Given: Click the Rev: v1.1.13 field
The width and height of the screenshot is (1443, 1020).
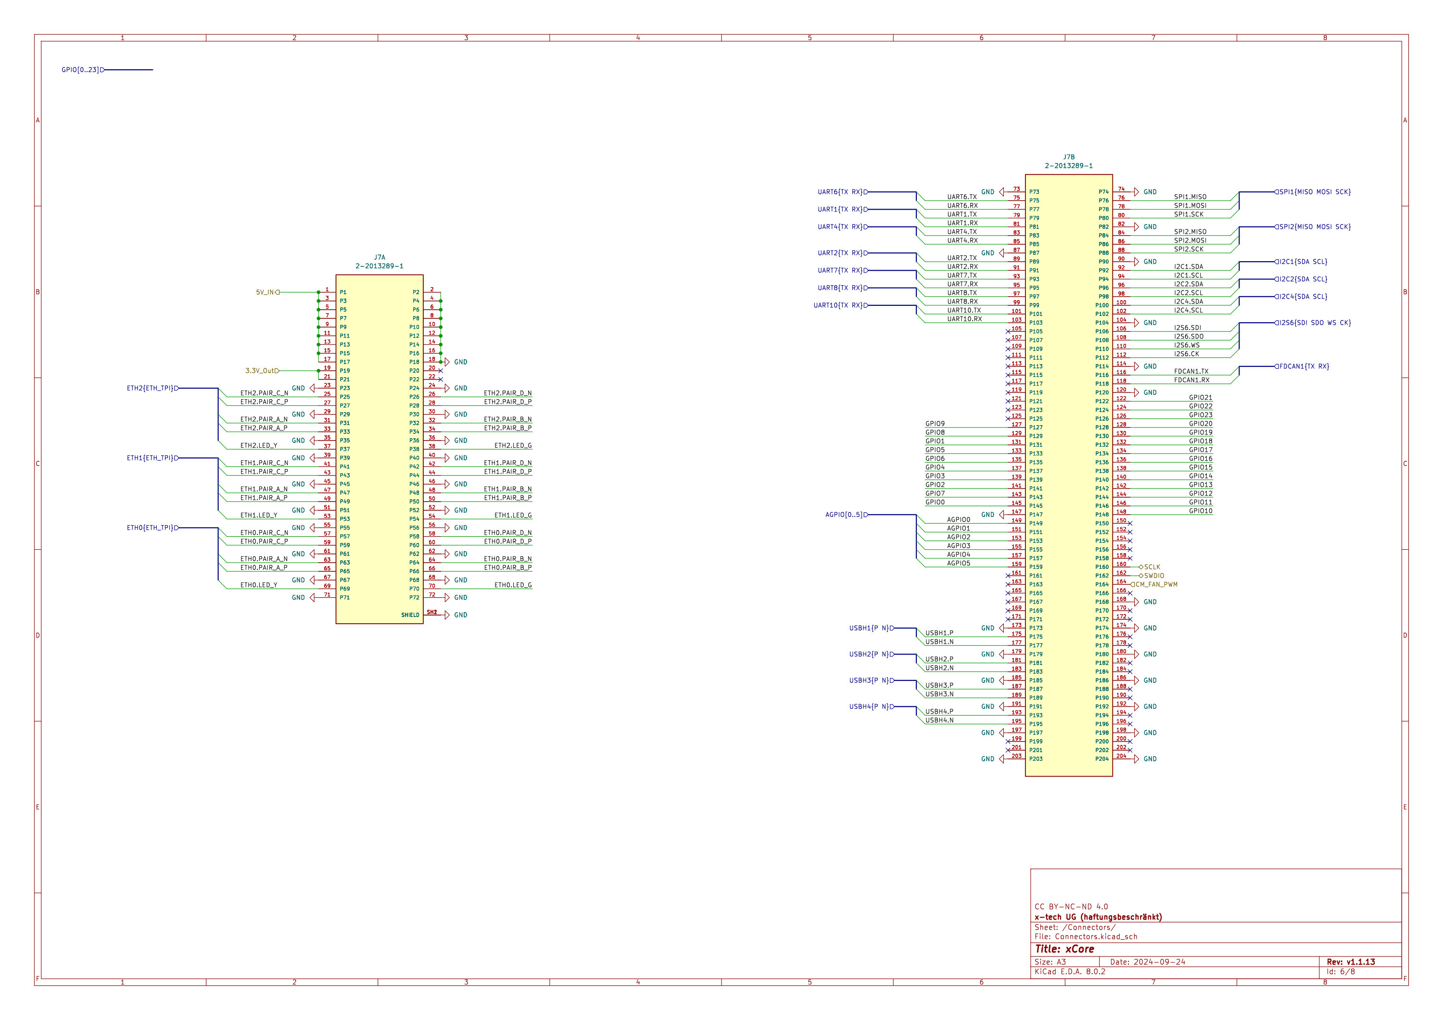Looking at the screenshot, I should point(1351,962).
